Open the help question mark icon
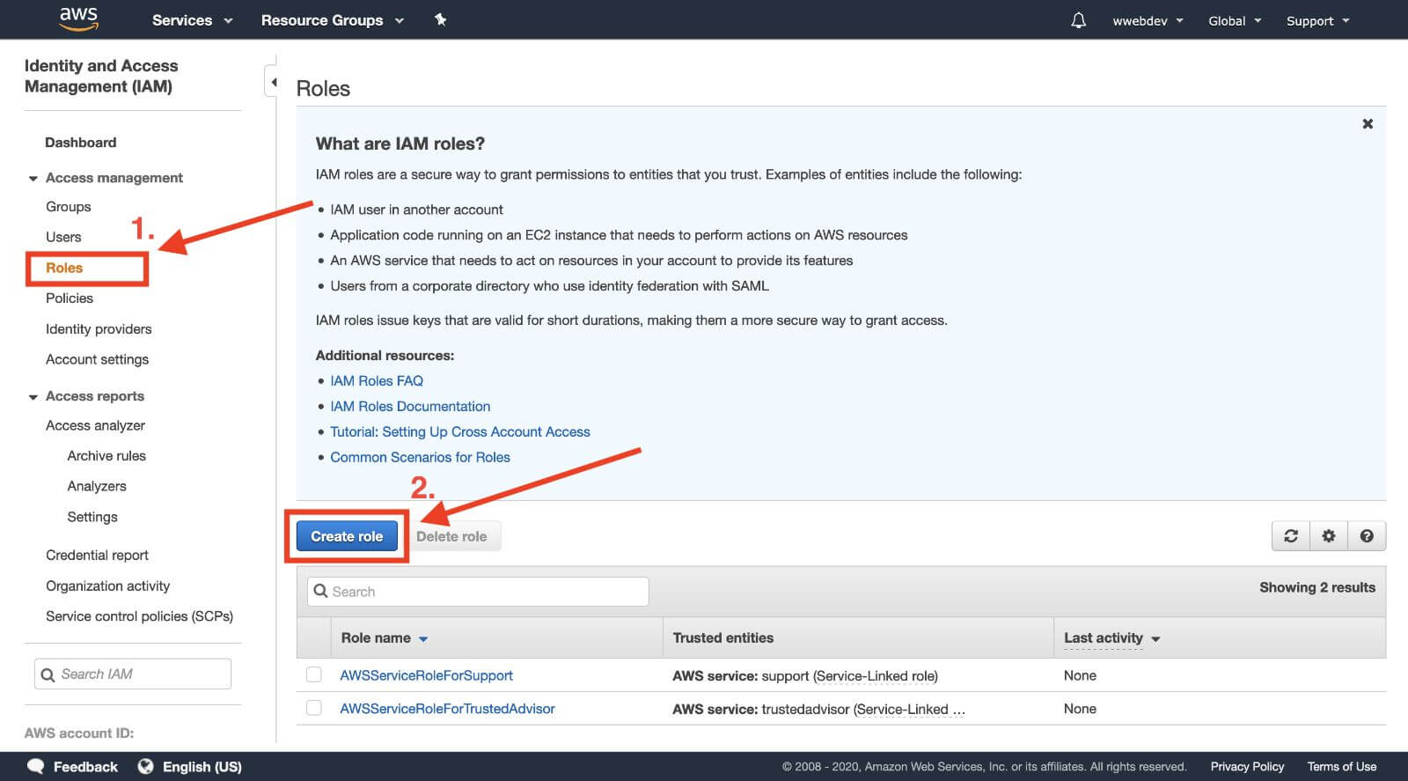This screenshot has width=1408, height=781. (1367, 535)
